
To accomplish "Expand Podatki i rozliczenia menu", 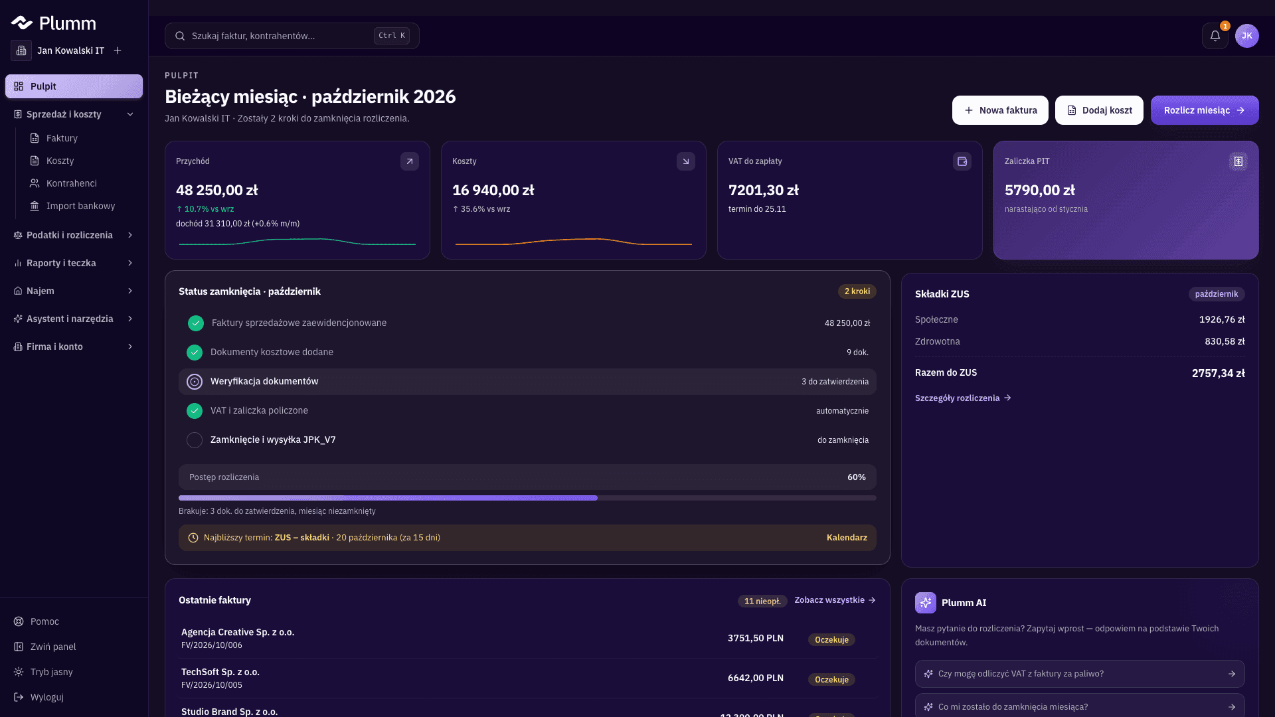I will click(x=74, y=235).
